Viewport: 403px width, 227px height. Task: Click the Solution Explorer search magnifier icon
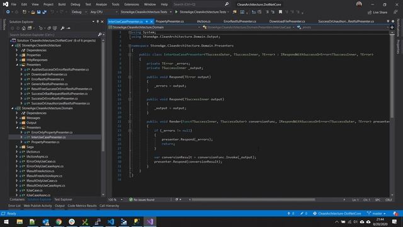click(x=99, y=35)
